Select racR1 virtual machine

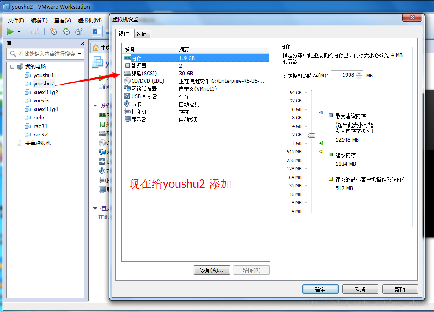click(40, 126)
